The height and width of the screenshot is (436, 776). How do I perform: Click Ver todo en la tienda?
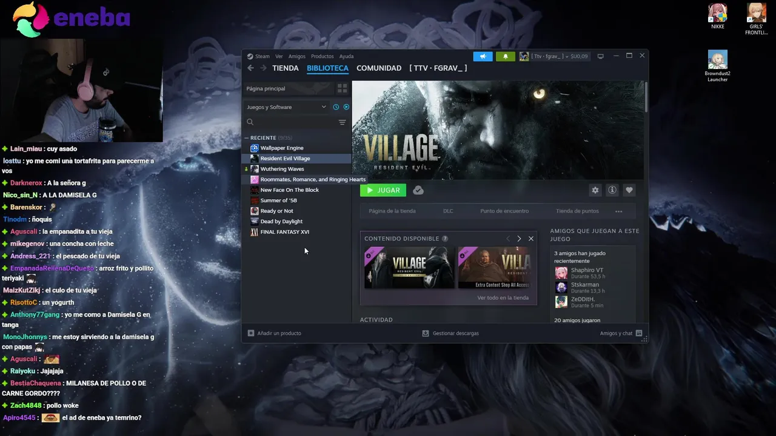(503, 298)
